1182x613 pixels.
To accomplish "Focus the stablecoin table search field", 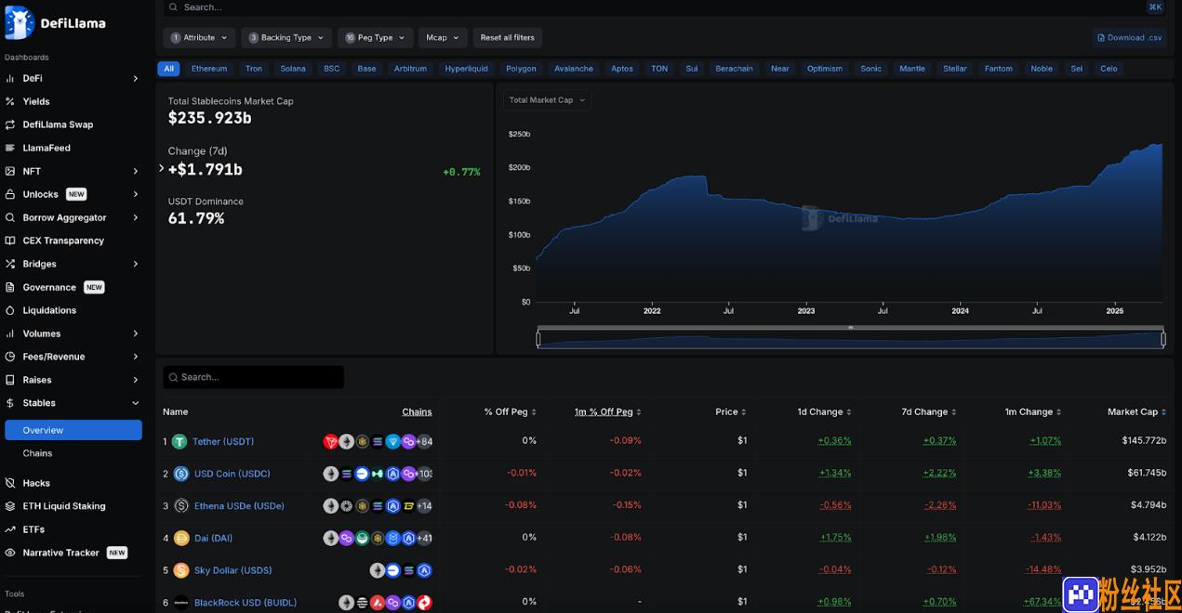I will coord(254,377).
